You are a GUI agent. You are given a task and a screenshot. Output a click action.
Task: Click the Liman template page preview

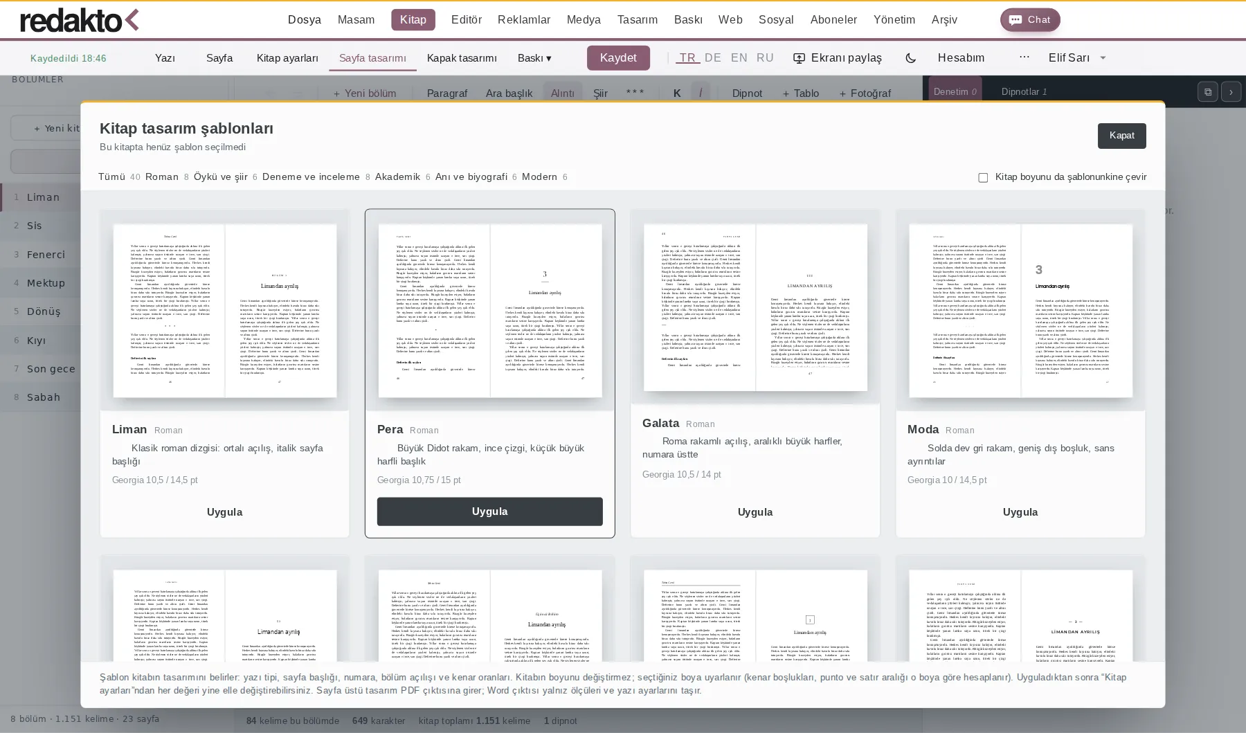click(x=225, y=311)
